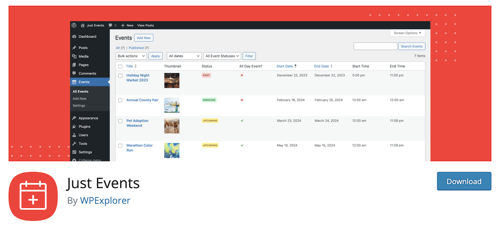Click the Filter button
Viewport: 503px width, 225px height.
coord(249,56)
